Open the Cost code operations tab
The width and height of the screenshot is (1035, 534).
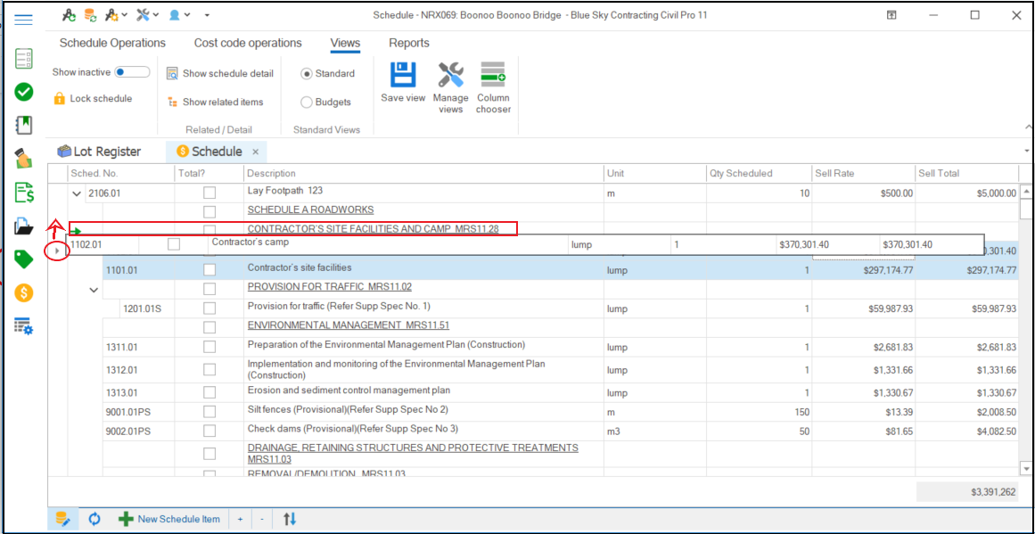click(248, 43)
